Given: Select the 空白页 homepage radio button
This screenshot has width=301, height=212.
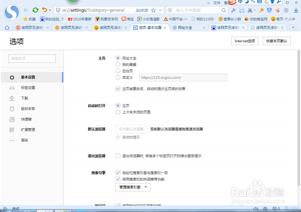Looking at the screenshot, I should point(118,71).
